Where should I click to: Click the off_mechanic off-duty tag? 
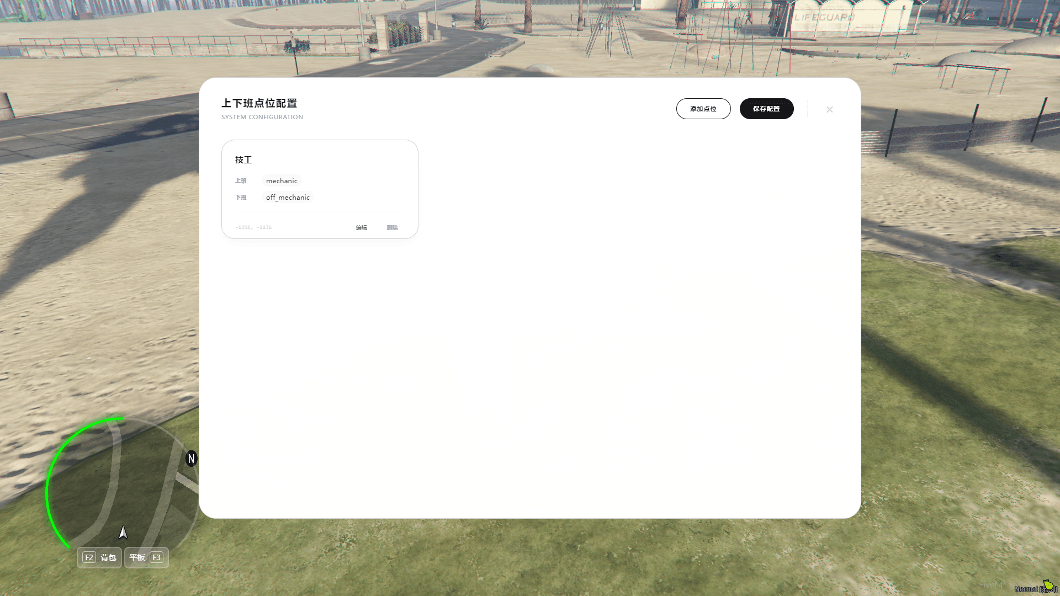click(288, 198)
